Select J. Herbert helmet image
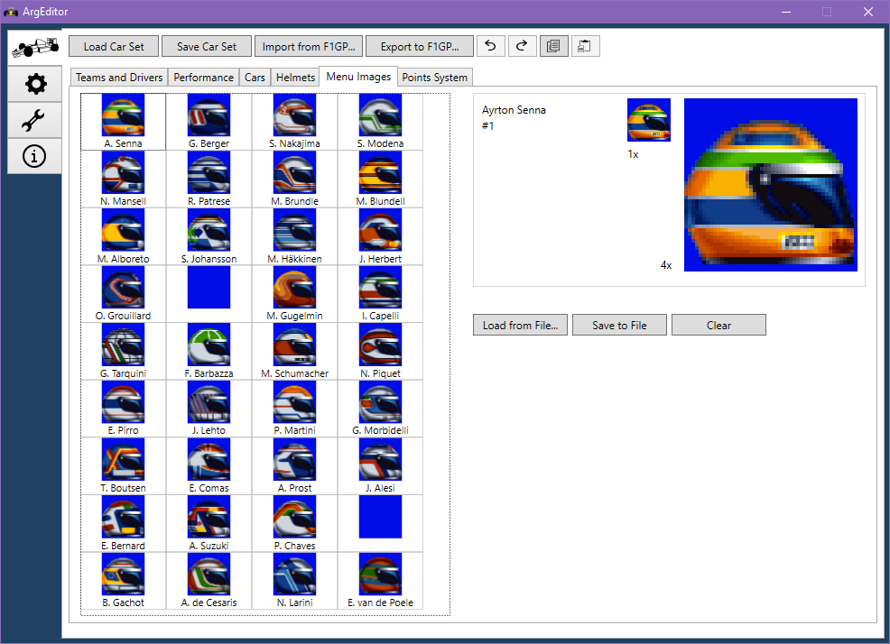This screenshot has height=644, width=890. pyautogui.click(x=380, y=230)
